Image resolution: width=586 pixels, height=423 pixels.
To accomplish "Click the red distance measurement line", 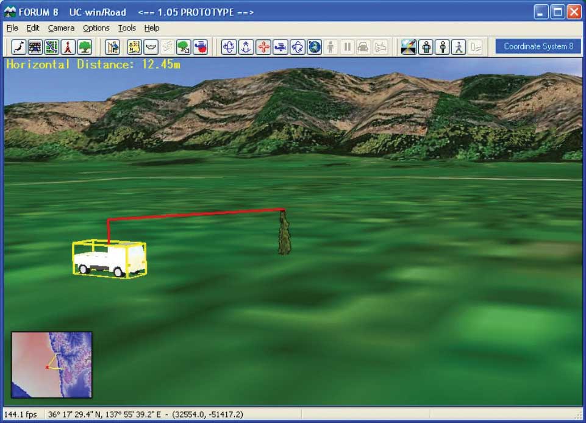I will [196, 214].
